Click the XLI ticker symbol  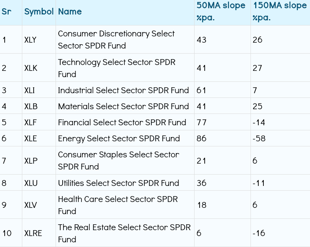[29, 90]
